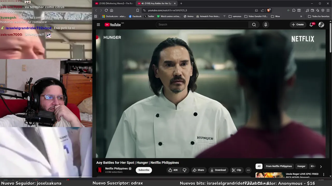The height and width of the screenshot is (186, 332).
Task: Open the YouTube notifications bell
Action: click(312, 25)
